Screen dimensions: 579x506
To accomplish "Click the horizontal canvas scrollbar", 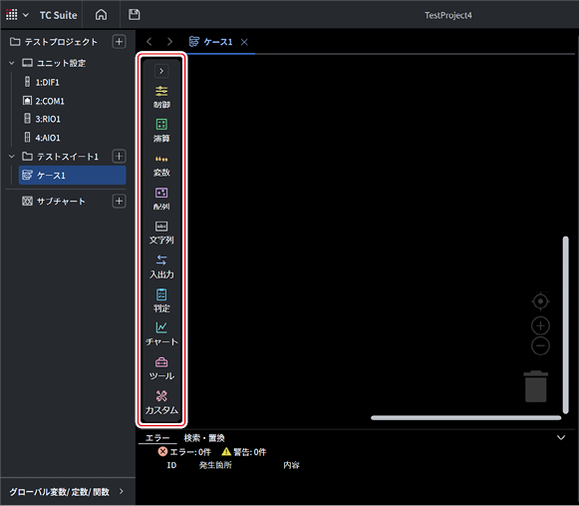I will pos(466,417).
